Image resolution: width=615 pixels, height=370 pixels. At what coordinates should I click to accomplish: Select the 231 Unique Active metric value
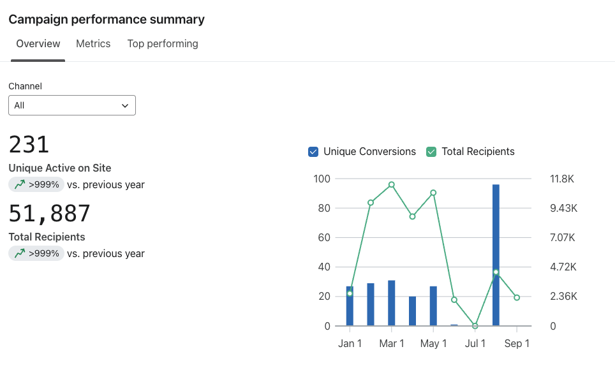[x=29, y=144]
